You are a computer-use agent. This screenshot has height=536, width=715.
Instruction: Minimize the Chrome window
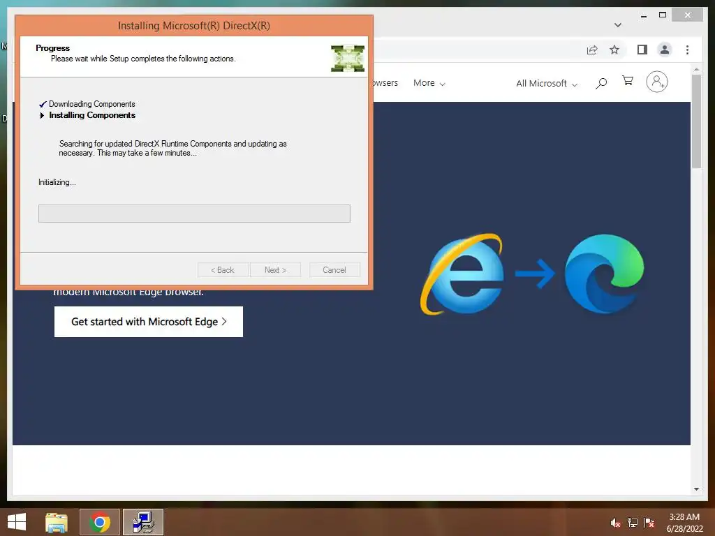(x=643, y=15)
